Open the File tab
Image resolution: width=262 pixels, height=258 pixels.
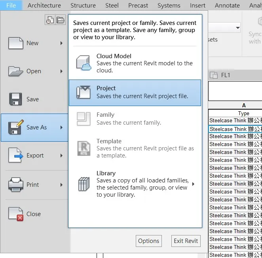(11, 6)
